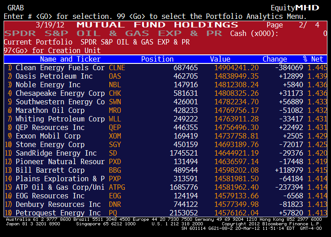Click the PXP ticker symbol
The width and height of the screenshot is (331, 237).
click(x=115, y=179)
